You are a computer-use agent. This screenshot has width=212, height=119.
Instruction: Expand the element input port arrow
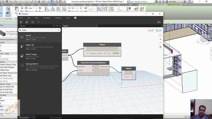point(93,66)
